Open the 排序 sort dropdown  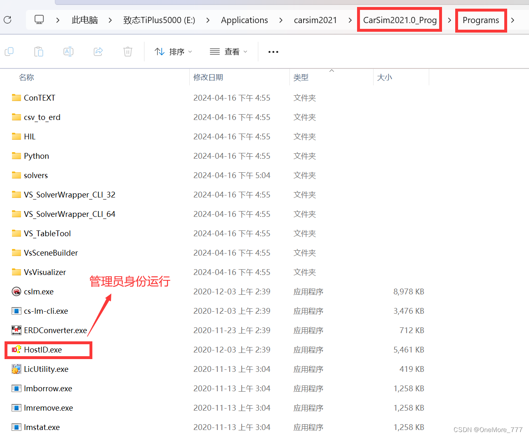click(173, 52)
